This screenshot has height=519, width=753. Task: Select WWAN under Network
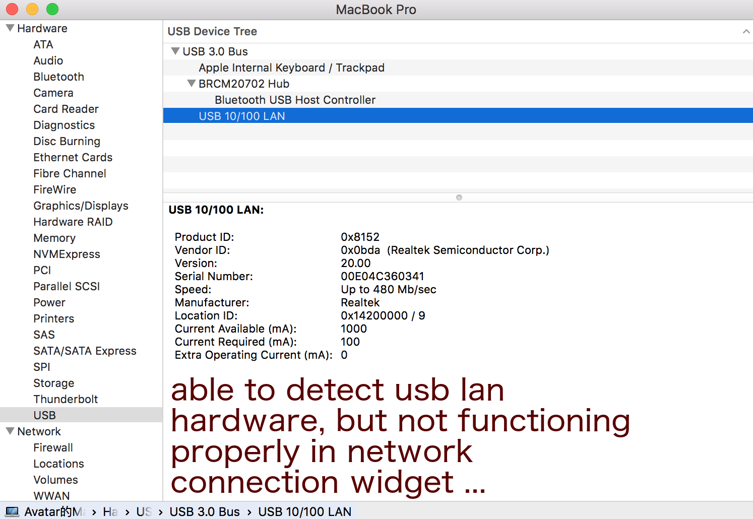coord(52,496)
